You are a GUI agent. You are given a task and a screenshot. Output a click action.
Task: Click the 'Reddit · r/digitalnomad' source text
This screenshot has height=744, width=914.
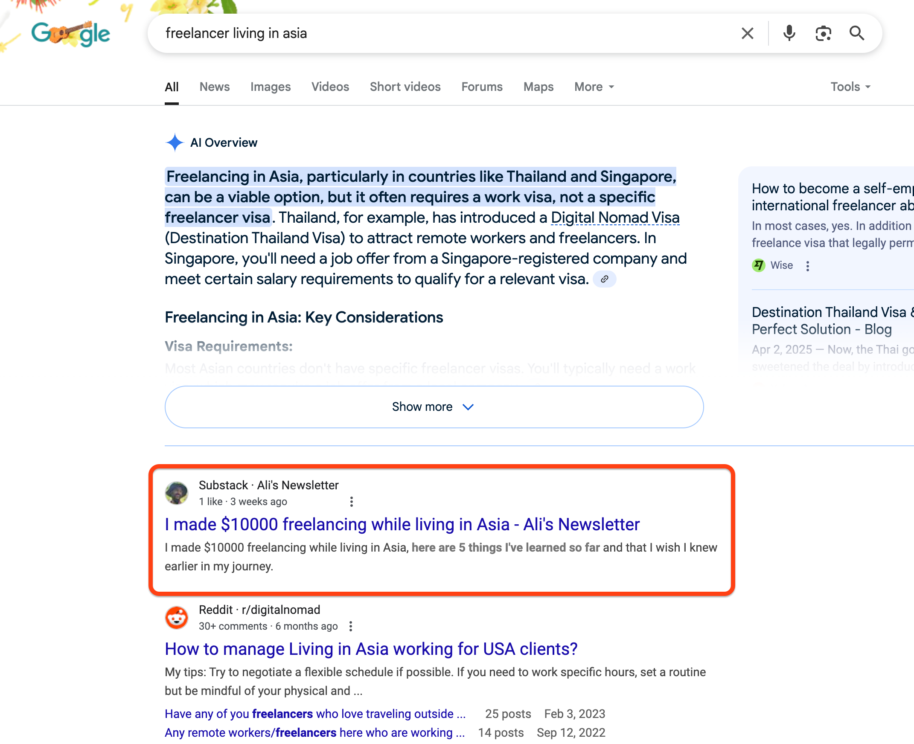coord(259,610)
